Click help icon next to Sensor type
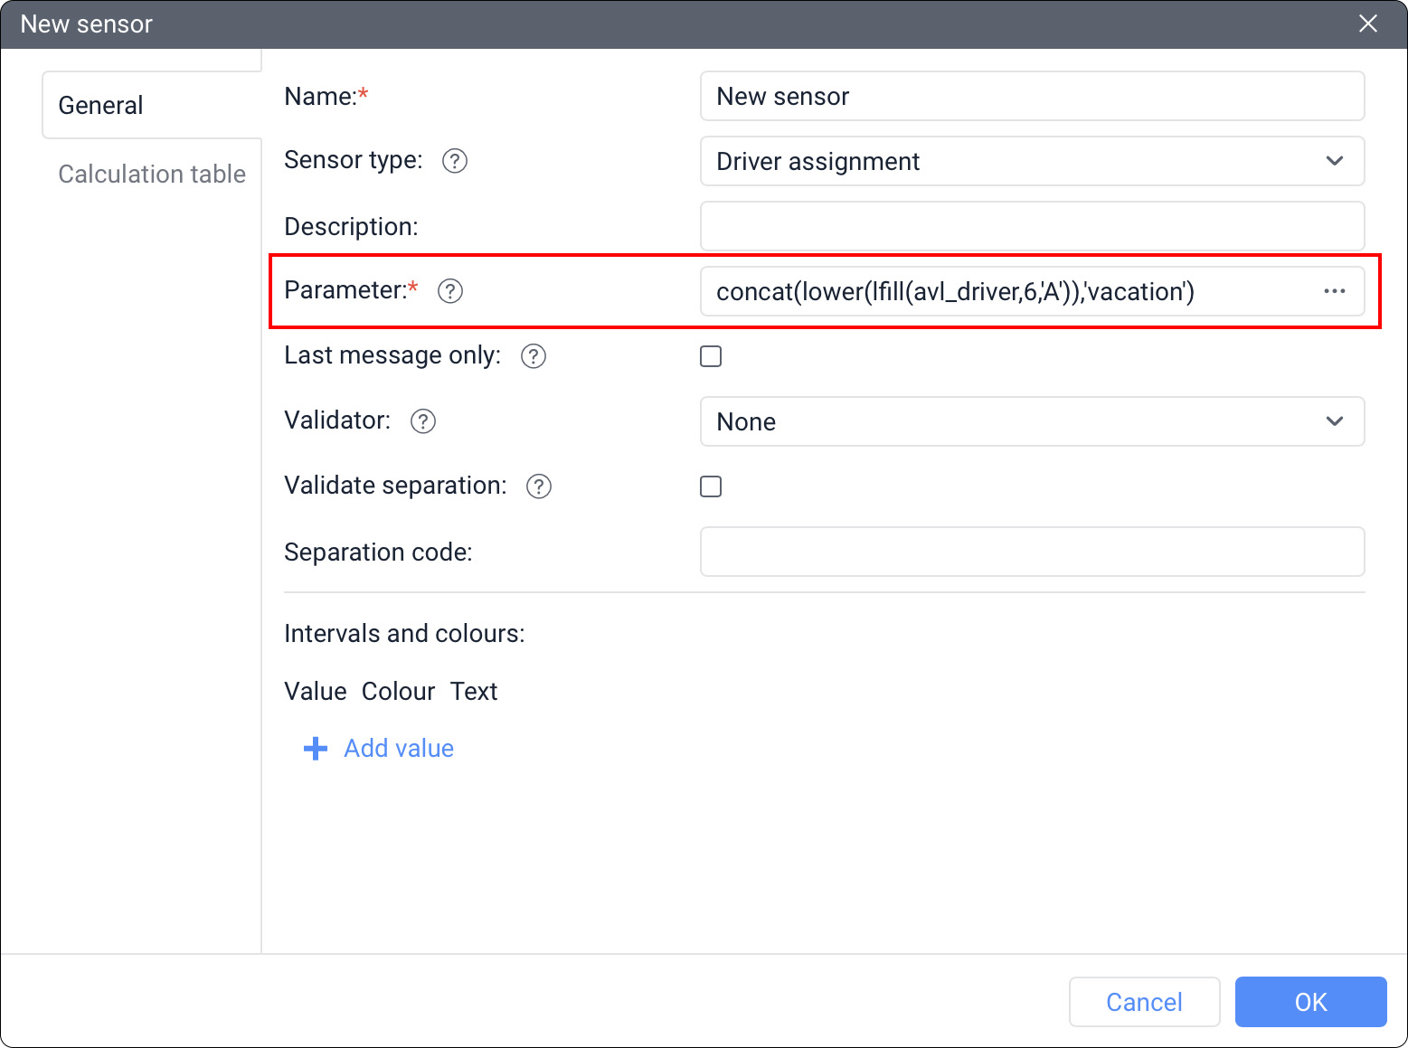1408x1048 pixels. click(x=454, y=161)
